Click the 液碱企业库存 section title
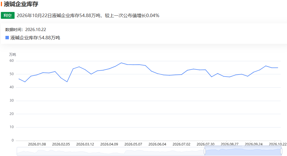 click(21, 4)
